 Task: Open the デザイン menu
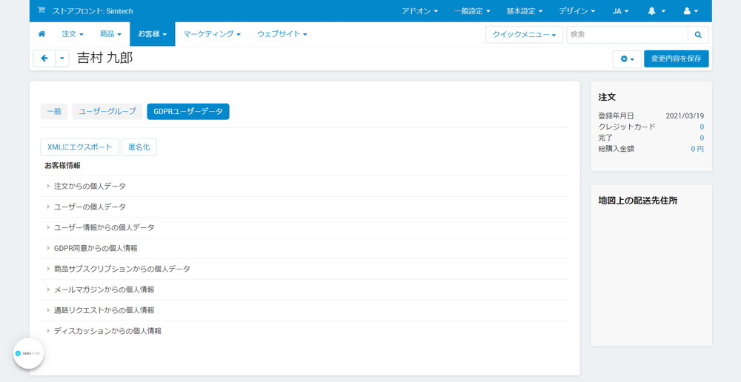coord(577,11)
